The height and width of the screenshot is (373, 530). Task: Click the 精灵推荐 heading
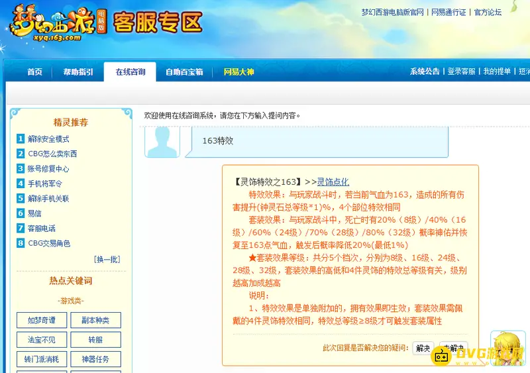pos(71,122)
